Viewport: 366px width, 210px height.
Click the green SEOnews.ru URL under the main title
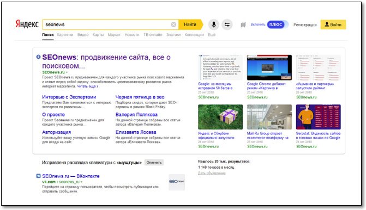click(x=53, y=72)
